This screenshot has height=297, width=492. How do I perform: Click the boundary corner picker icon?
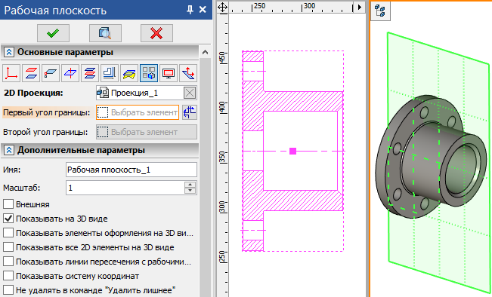click(x=190, y=112)
